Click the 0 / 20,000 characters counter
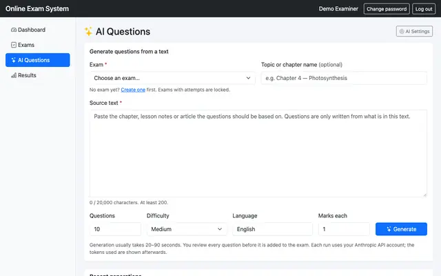Image resolution: width=441 pixels, height=276 pixels. coord(129,202)
